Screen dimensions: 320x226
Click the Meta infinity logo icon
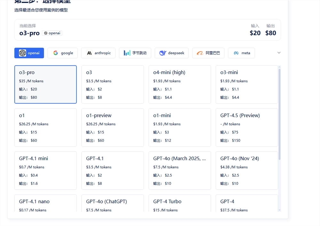[236, 53]
